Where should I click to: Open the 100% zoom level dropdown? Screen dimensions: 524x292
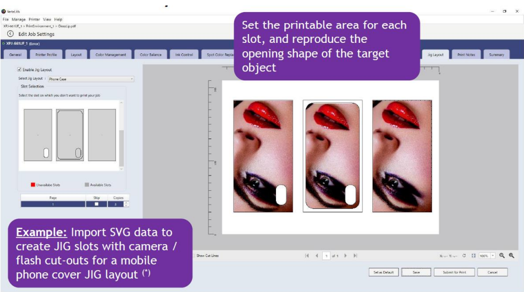pyautogui.click(x=493, y=256)
